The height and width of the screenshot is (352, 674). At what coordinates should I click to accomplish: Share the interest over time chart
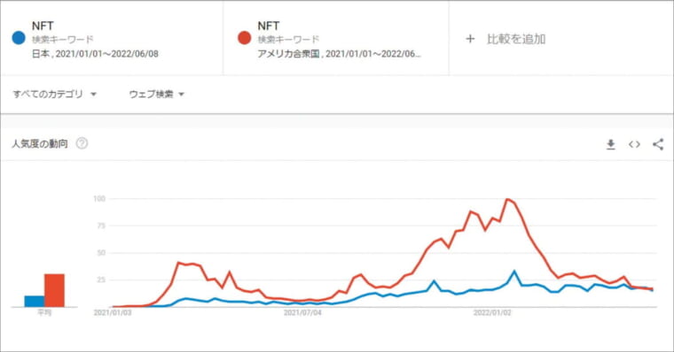click(x=658, y=144)
